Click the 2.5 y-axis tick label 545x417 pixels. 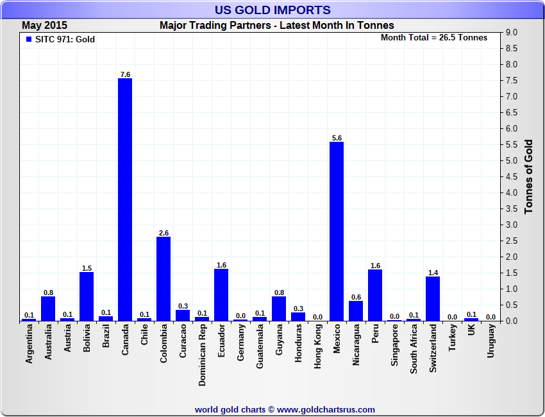(510, 241)
